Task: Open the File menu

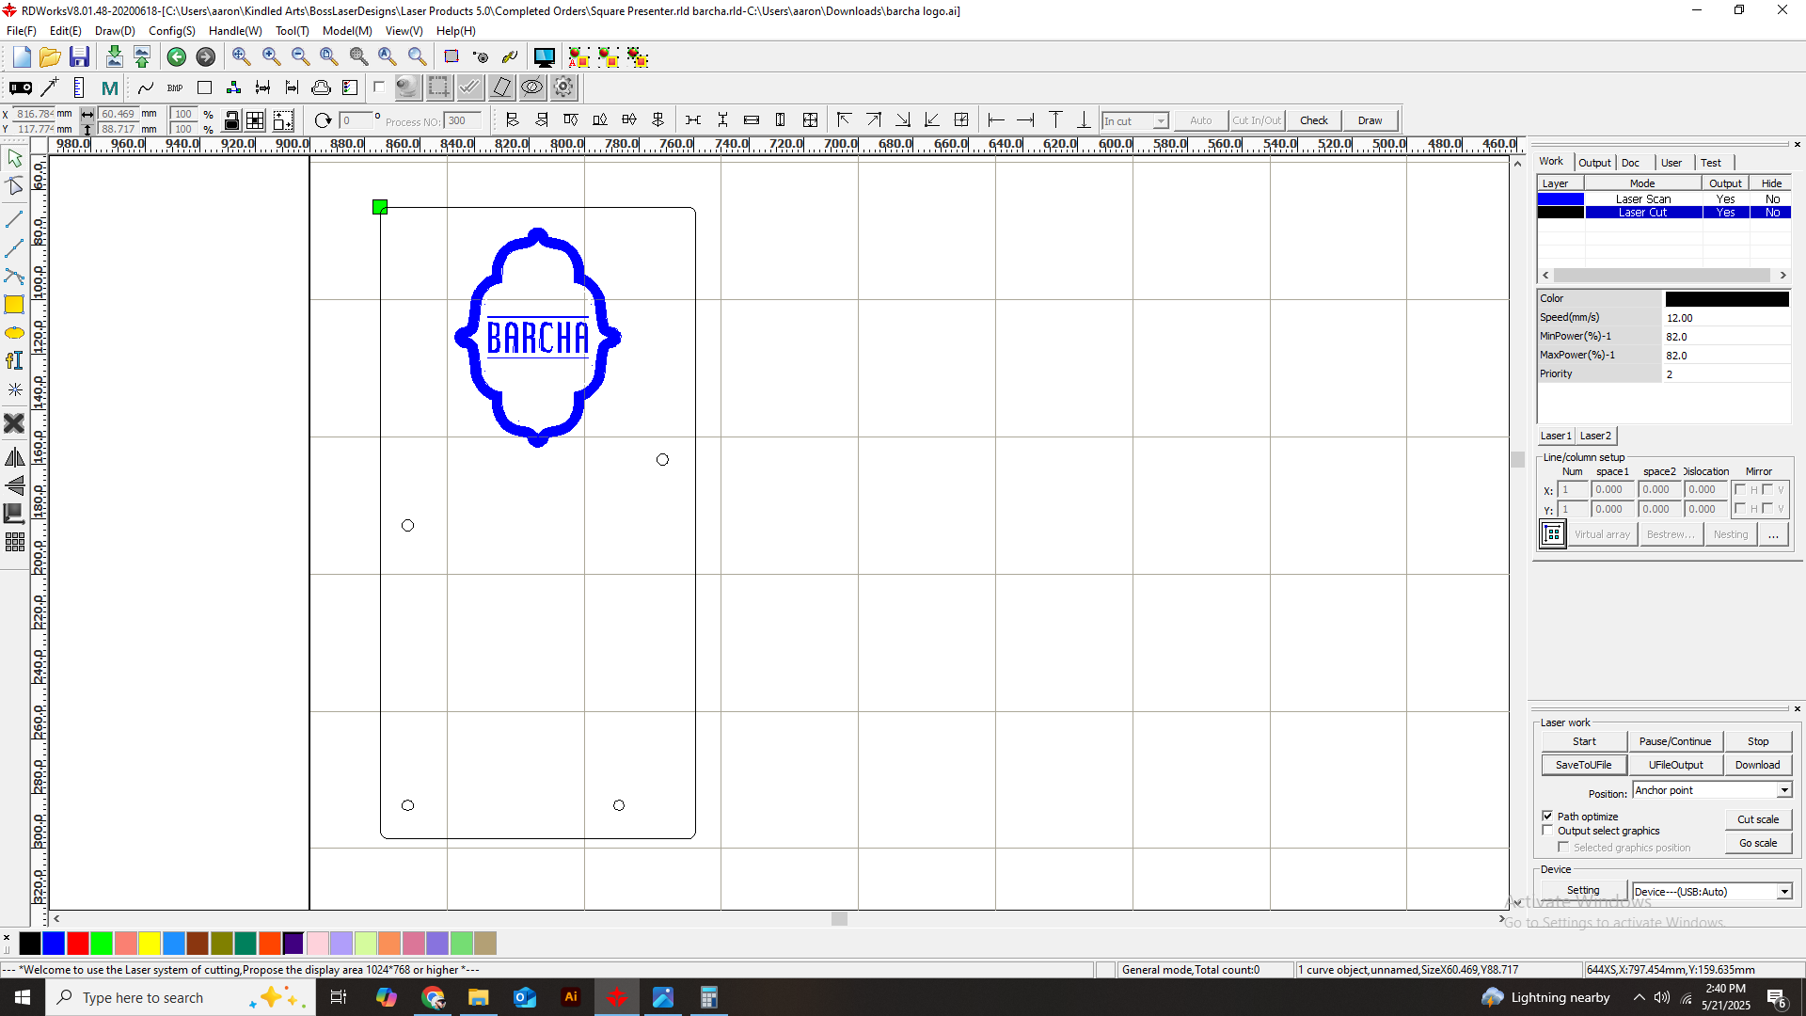Action: pos(21,31)
